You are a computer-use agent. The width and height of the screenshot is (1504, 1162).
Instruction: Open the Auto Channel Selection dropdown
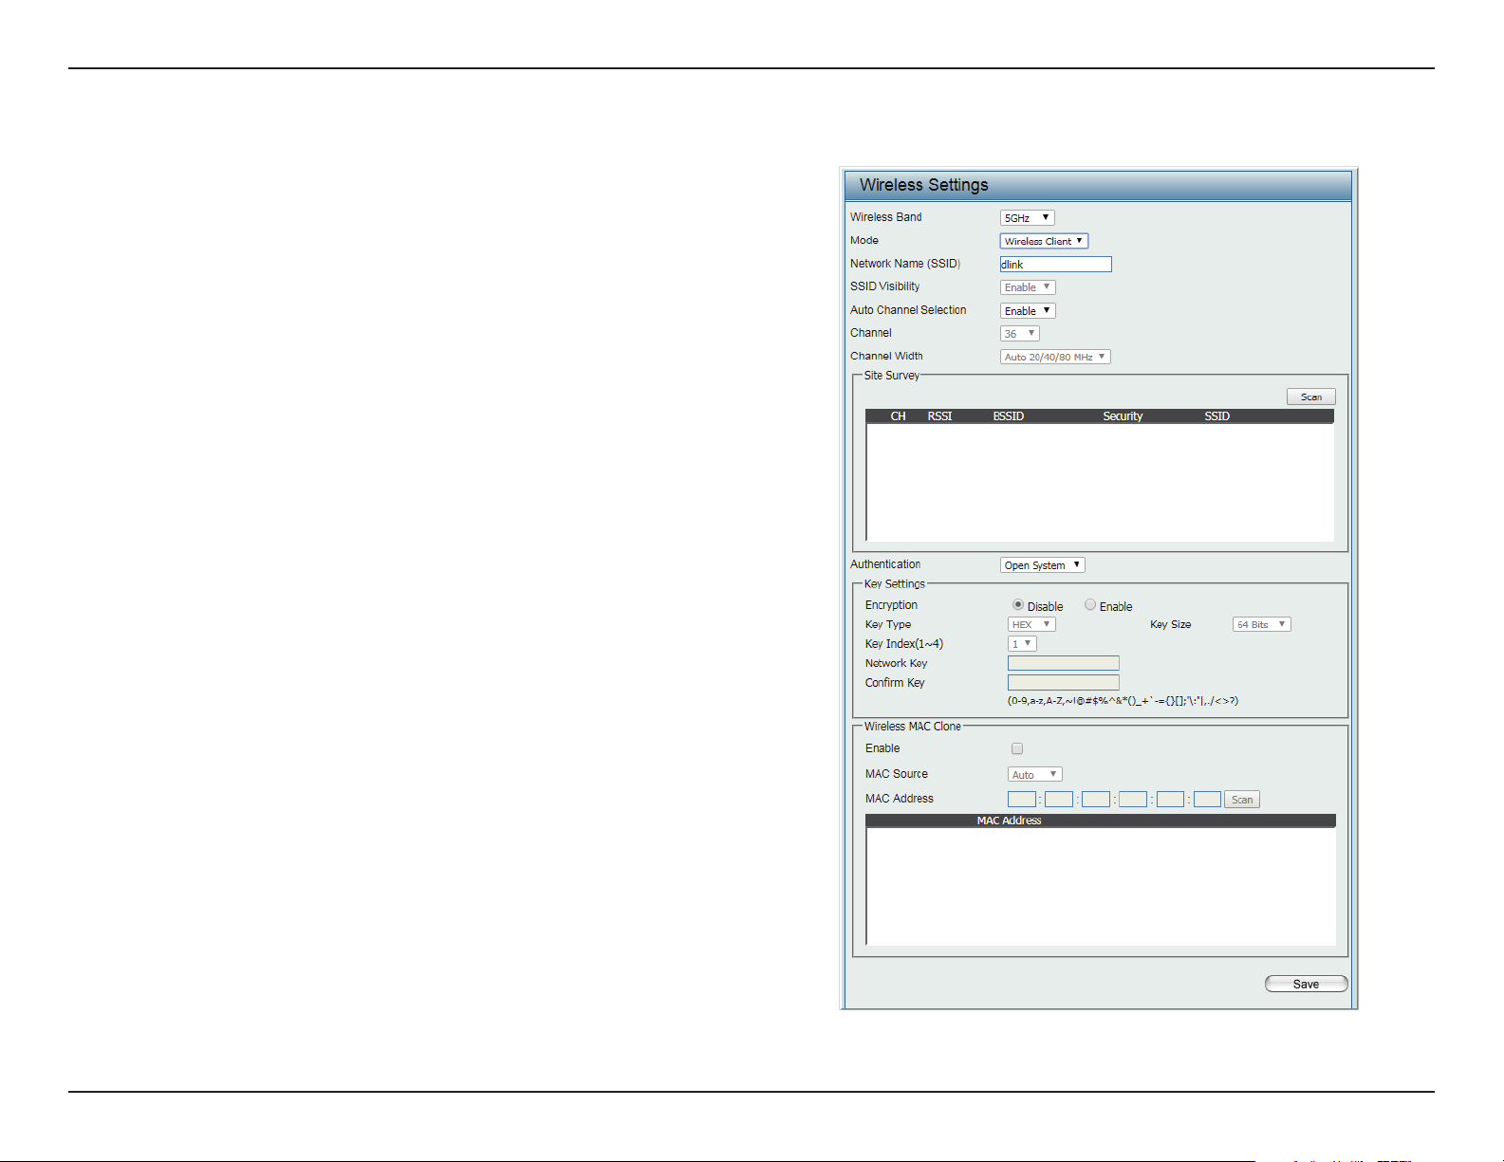coord(1028,311)
